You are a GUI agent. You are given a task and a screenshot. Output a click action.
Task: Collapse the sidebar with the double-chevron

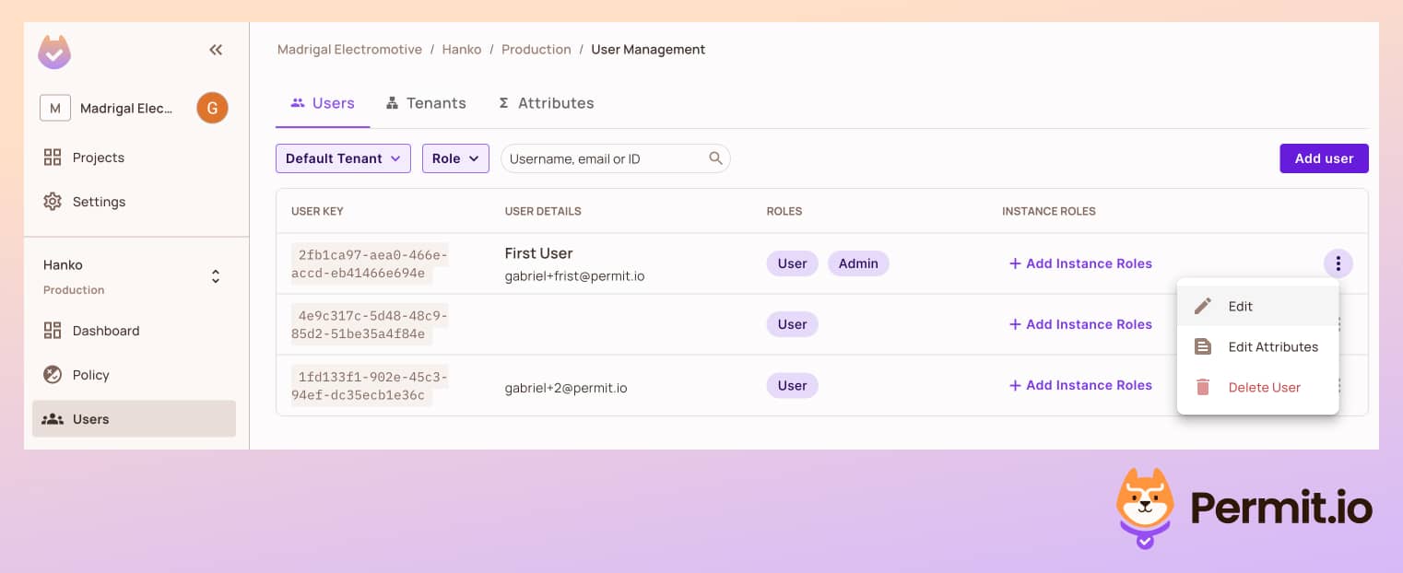215,50
